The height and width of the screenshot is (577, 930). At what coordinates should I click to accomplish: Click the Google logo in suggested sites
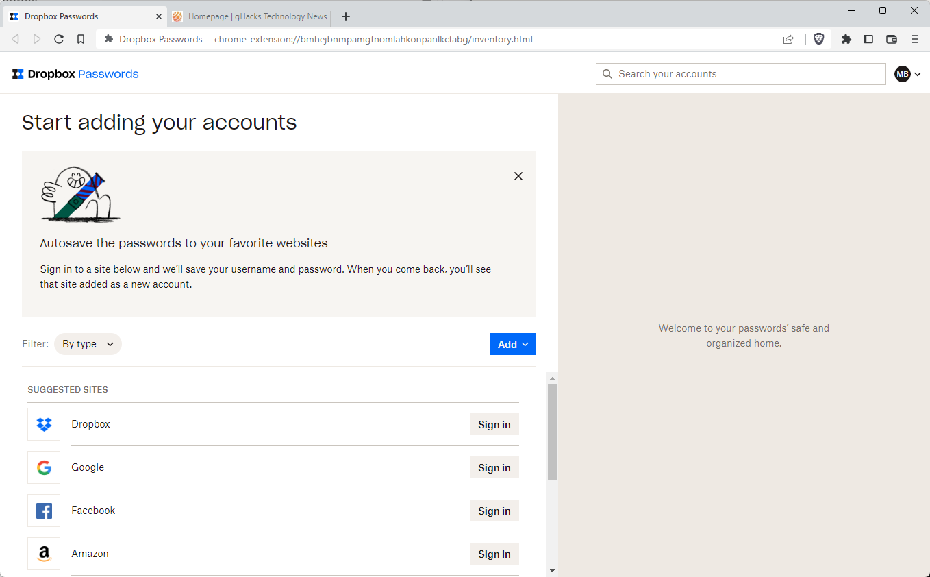click(x=44, y=467)
